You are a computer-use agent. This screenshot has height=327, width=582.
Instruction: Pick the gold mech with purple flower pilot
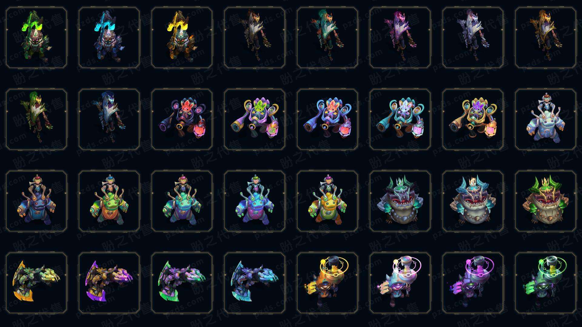pyautogui.click(x=473, y=119)
